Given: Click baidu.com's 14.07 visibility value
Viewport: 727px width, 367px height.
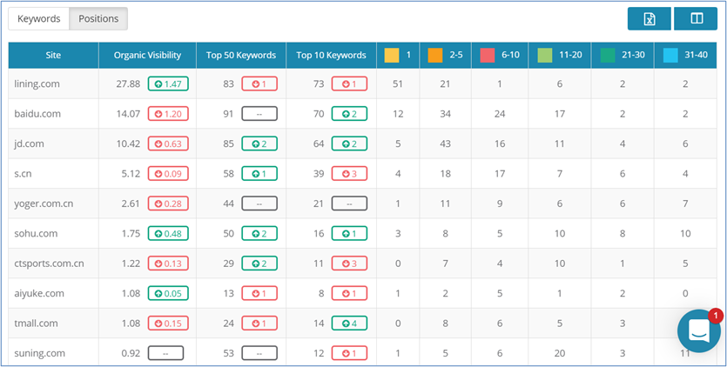Looking at the screenshot, I should (127, 114).
